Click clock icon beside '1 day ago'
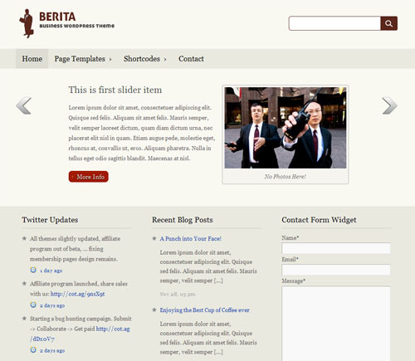Viewport: 415px width, 361px height. 33,270
